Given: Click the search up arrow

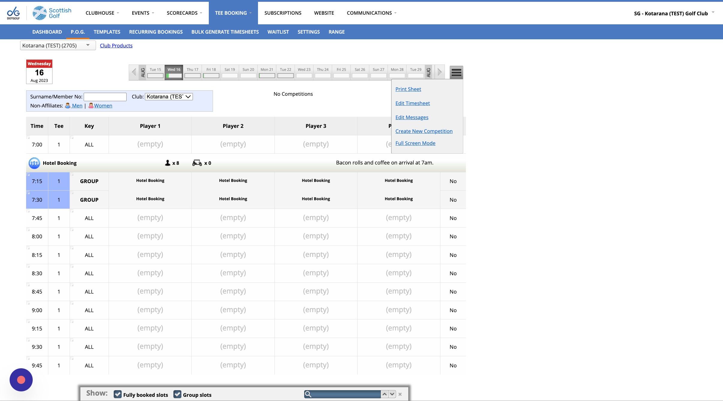Looking at the screenshot, I should tap(384, 394).
